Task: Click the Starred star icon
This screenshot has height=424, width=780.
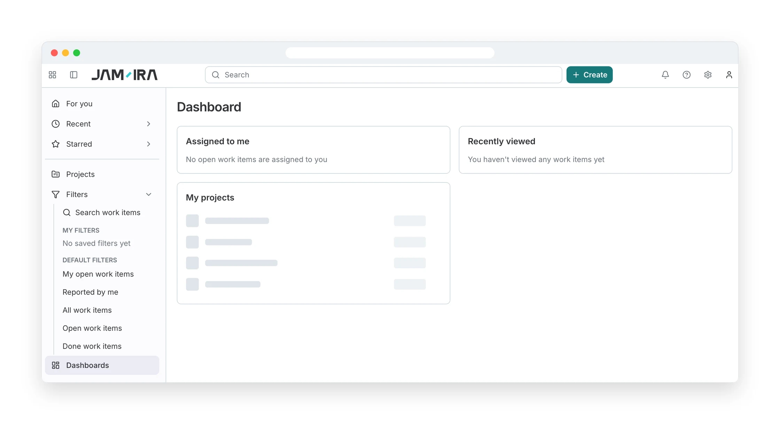Action: click(55, 144)
